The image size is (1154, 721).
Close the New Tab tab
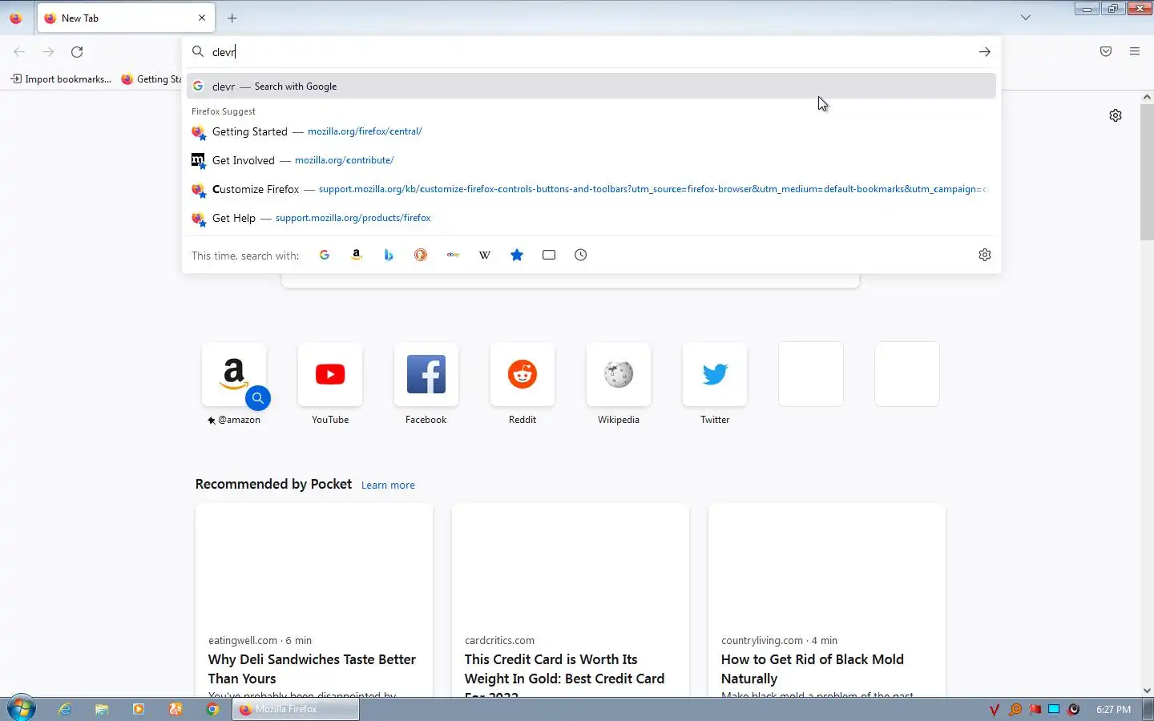point(202,18)
